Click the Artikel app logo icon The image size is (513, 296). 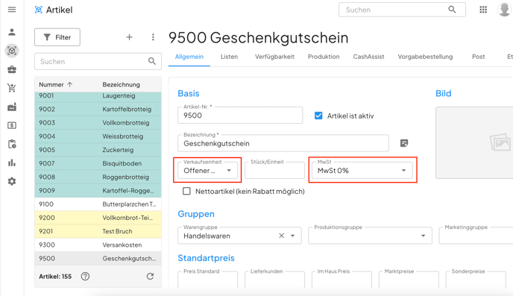tap(39, 10)
